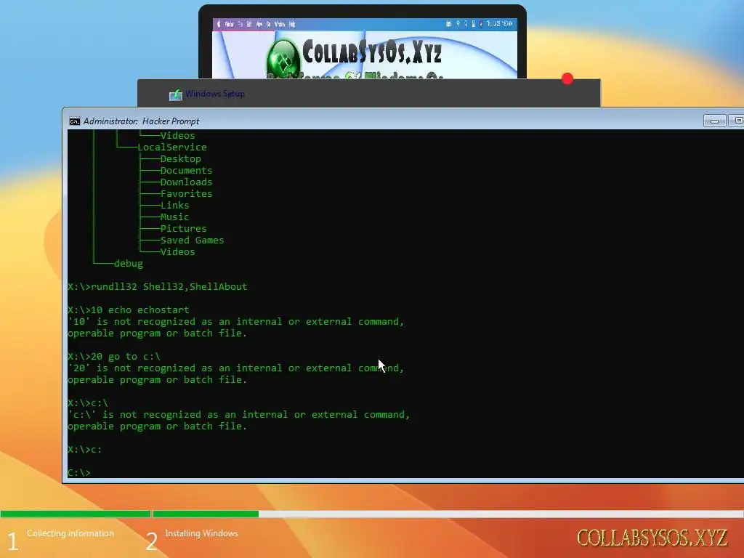Click the 'X:\>c:\' command line
Image resolution: width=744 pixels, height=558 pixels.
pos(88,403)
